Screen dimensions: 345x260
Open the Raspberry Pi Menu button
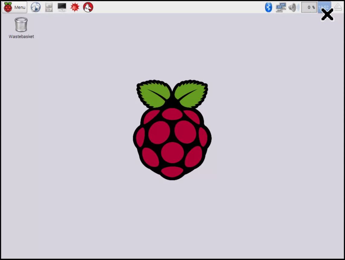[14, 7]
